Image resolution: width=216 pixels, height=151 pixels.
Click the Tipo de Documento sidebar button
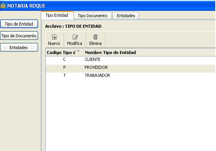click(x=19, y=36)
